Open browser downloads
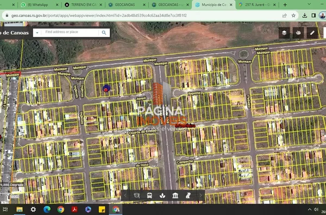 coord(305,15)
